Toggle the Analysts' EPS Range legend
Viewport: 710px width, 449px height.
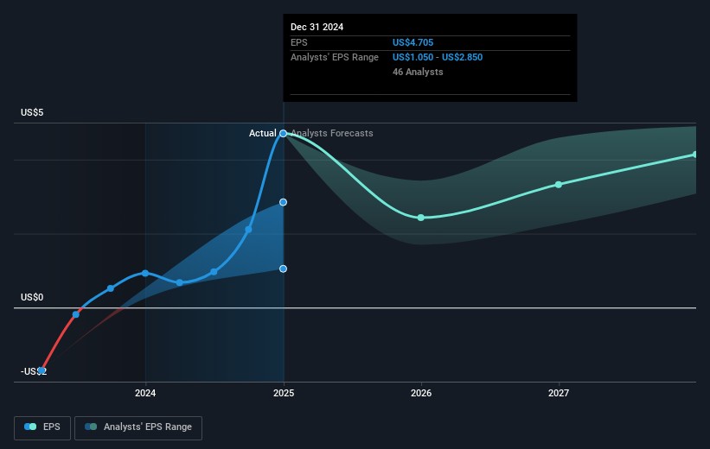[138, 427]
